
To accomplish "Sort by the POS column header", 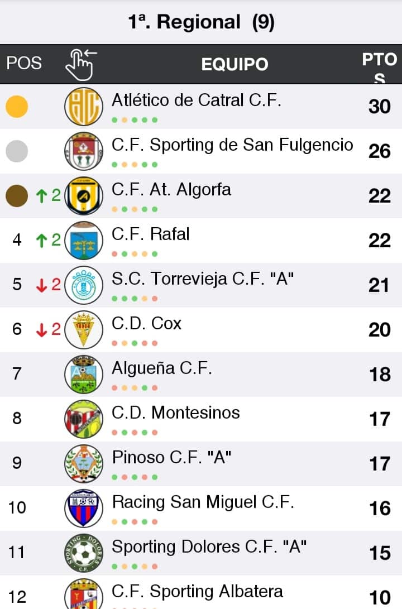I will [24, 63].
